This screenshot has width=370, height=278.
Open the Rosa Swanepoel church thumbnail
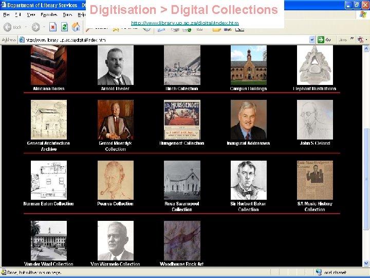pos(182,180)
